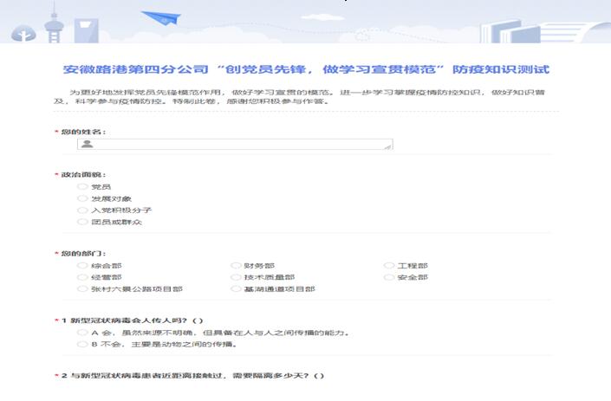Click the survey title 防疫知识测试
The height and width of the screenshot is (401, 611).
[306, 69]
